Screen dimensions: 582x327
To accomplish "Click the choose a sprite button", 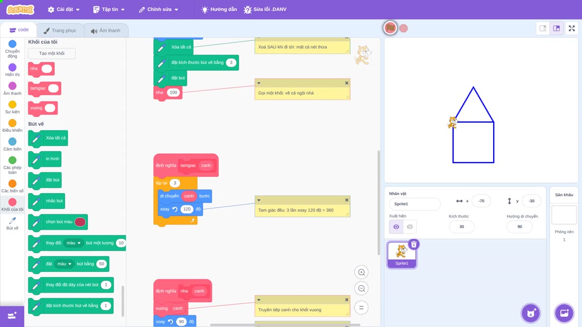I will click(x=531, y=313).
